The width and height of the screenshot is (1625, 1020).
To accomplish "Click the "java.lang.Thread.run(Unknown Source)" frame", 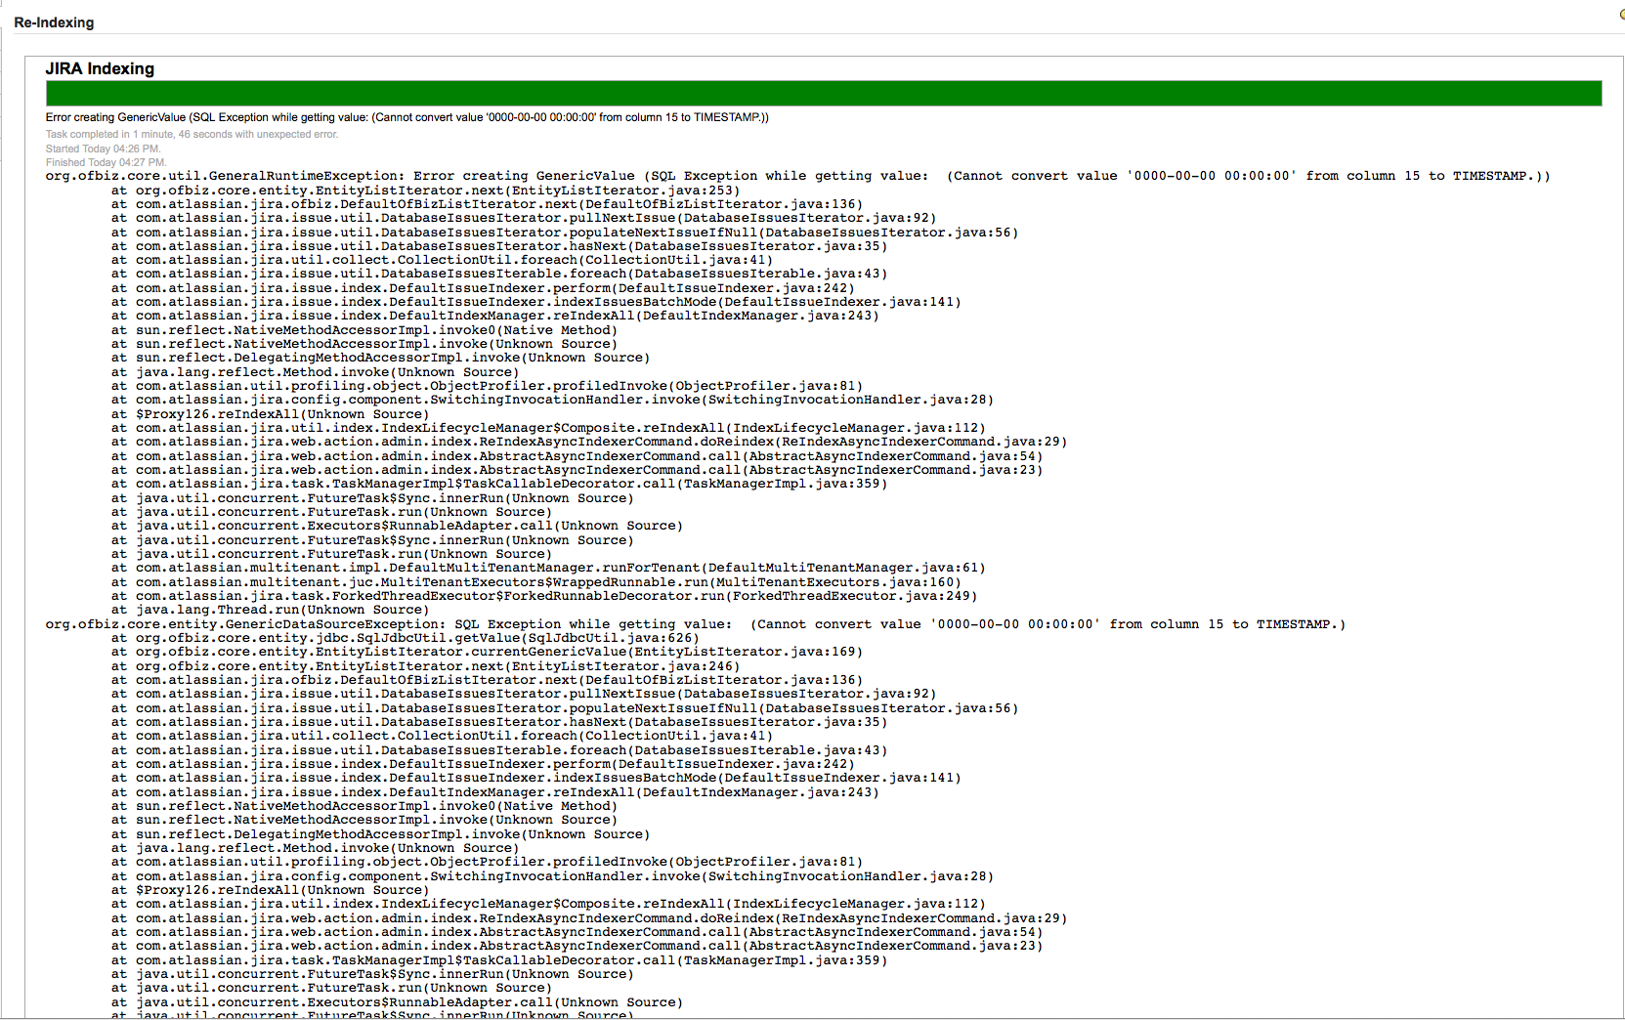I will [x=270, y=610].
